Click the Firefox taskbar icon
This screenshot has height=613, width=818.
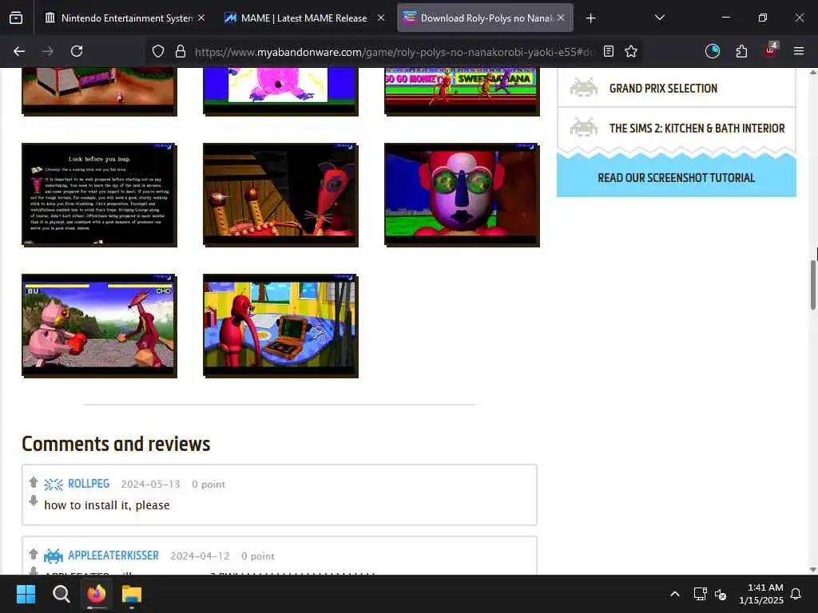point(97,594)
